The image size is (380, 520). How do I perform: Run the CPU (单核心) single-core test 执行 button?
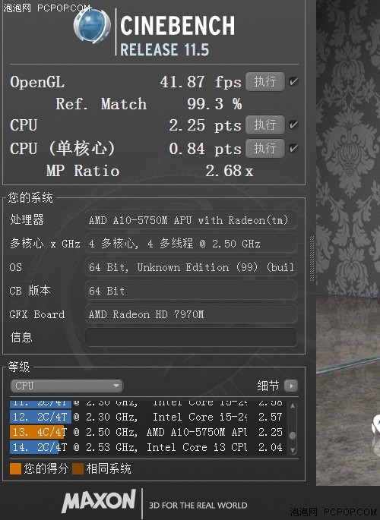pos(264,148)
